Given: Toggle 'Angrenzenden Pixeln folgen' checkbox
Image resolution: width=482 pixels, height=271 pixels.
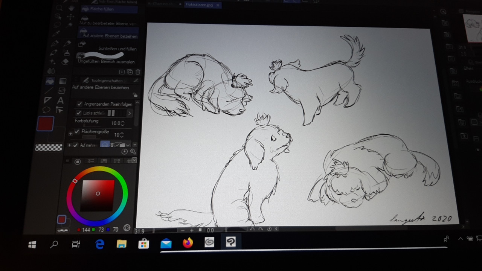Looking at the screenshot, I should coord(79,104).
